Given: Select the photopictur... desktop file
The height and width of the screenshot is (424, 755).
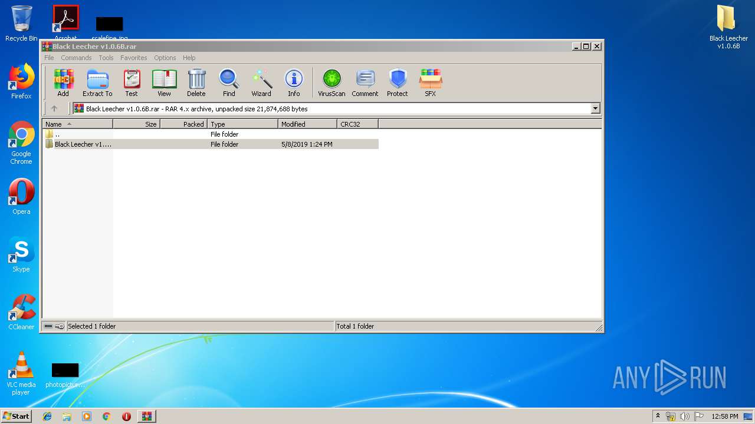Looking at the screenshot, I should 65,376.
